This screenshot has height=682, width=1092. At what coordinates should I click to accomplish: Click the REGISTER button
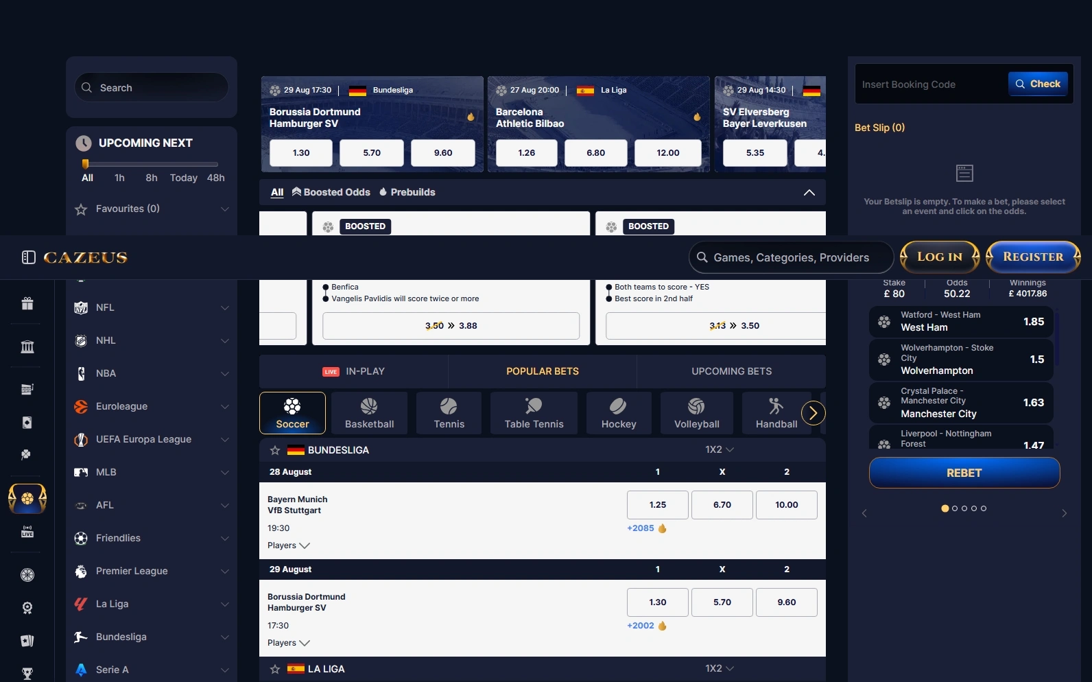point(1033,257)
